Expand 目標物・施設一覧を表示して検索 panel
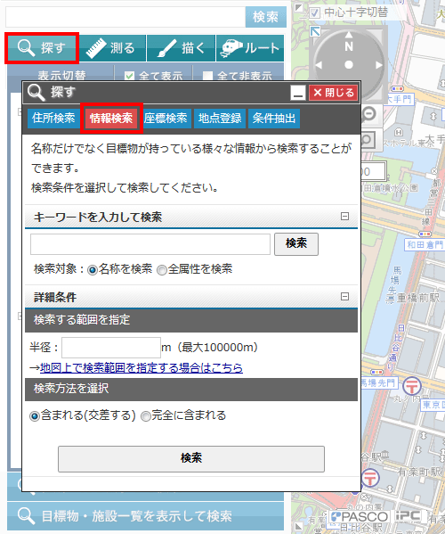Screen dimensions: 445x534 145,516
